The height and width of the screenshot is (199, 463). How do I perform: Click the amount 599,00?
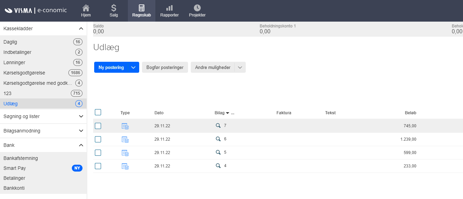pos(410,153)
